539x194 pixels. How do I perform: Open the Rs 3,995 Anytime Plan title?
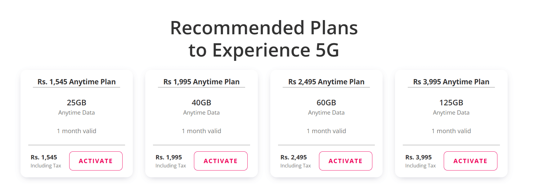[451, 82]
